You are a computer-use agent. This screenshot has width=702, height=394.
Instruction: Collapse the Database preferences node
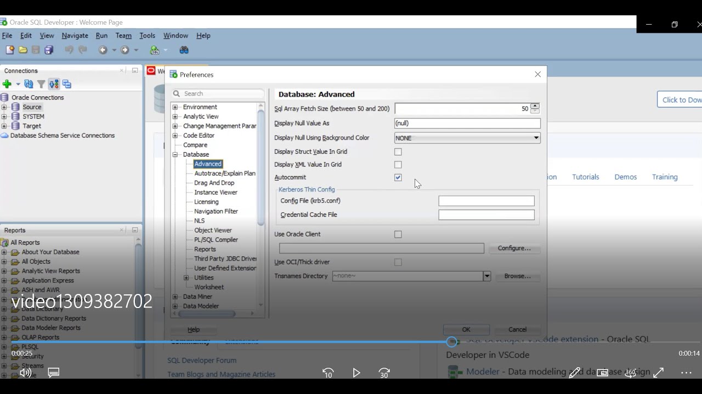pyautogui.click(x=175, y=155)
